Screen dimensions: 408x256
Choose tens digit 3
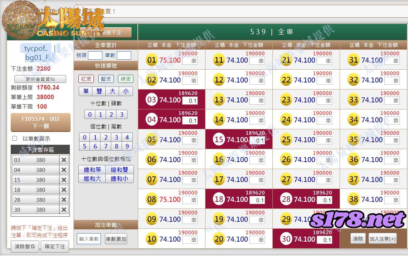click(122, 115)
